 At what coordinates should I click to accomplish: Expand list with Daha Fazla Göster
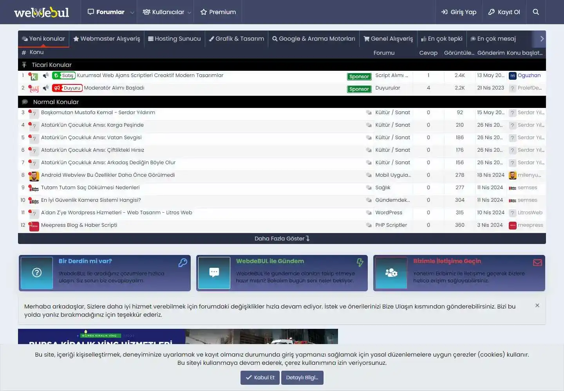(282, 239)
